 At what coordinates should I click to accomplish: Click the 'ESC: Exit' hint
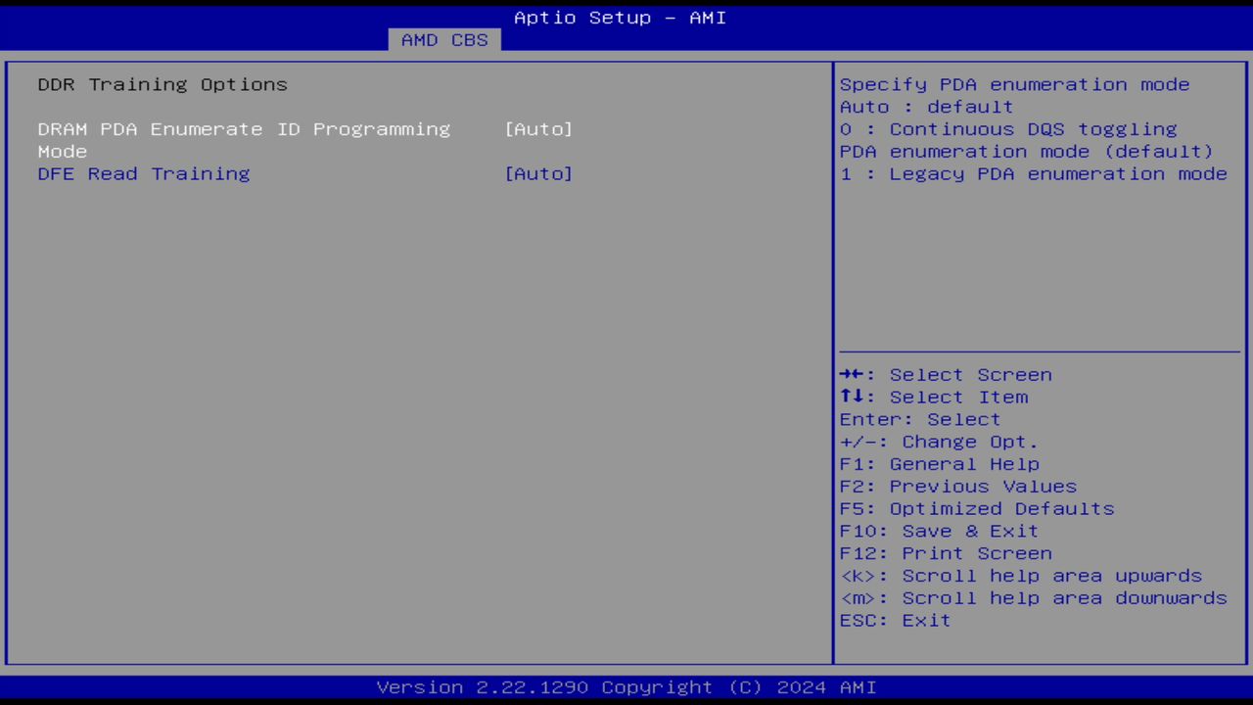[896, 621]
